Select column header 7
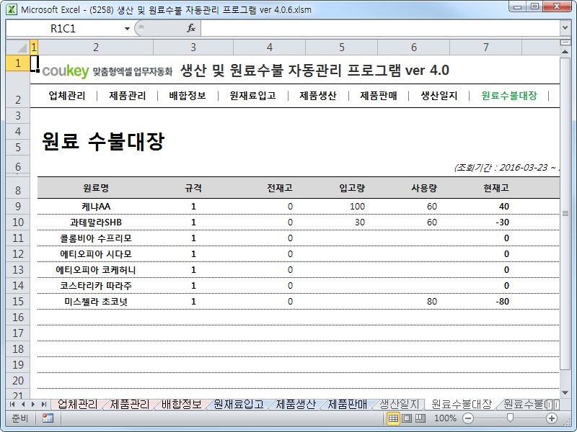This screenshot has width=577, height=432. pos(486,48)
